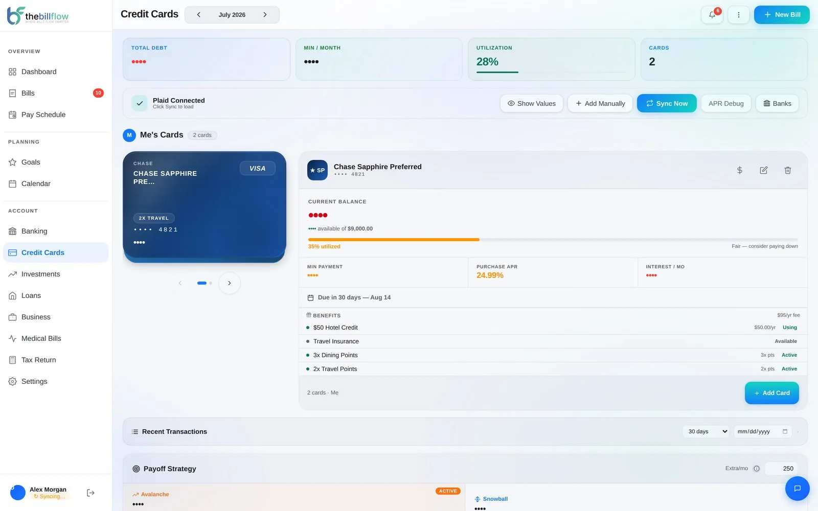
Task: Open Medical Bills page
Action: click(x=56, y=338)
